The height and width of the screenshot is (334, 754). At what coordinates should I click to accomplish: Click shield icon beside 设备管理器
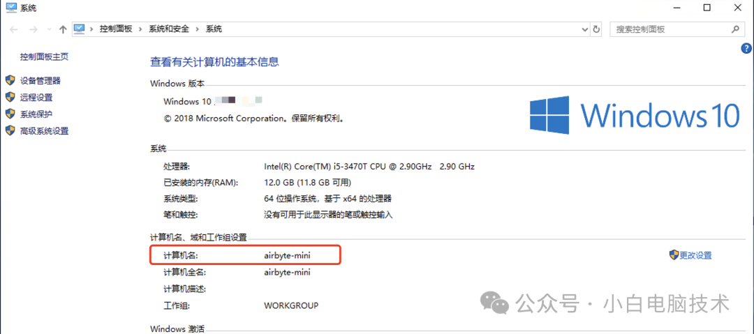(10, 80)
